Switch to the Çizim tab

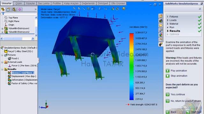pyautogui.click(x=18, y=3)
